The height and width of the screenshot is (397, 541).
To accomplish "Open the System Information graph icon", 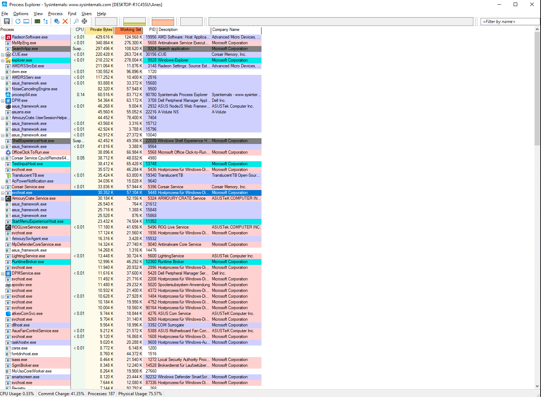I will (x=37, y=21).
